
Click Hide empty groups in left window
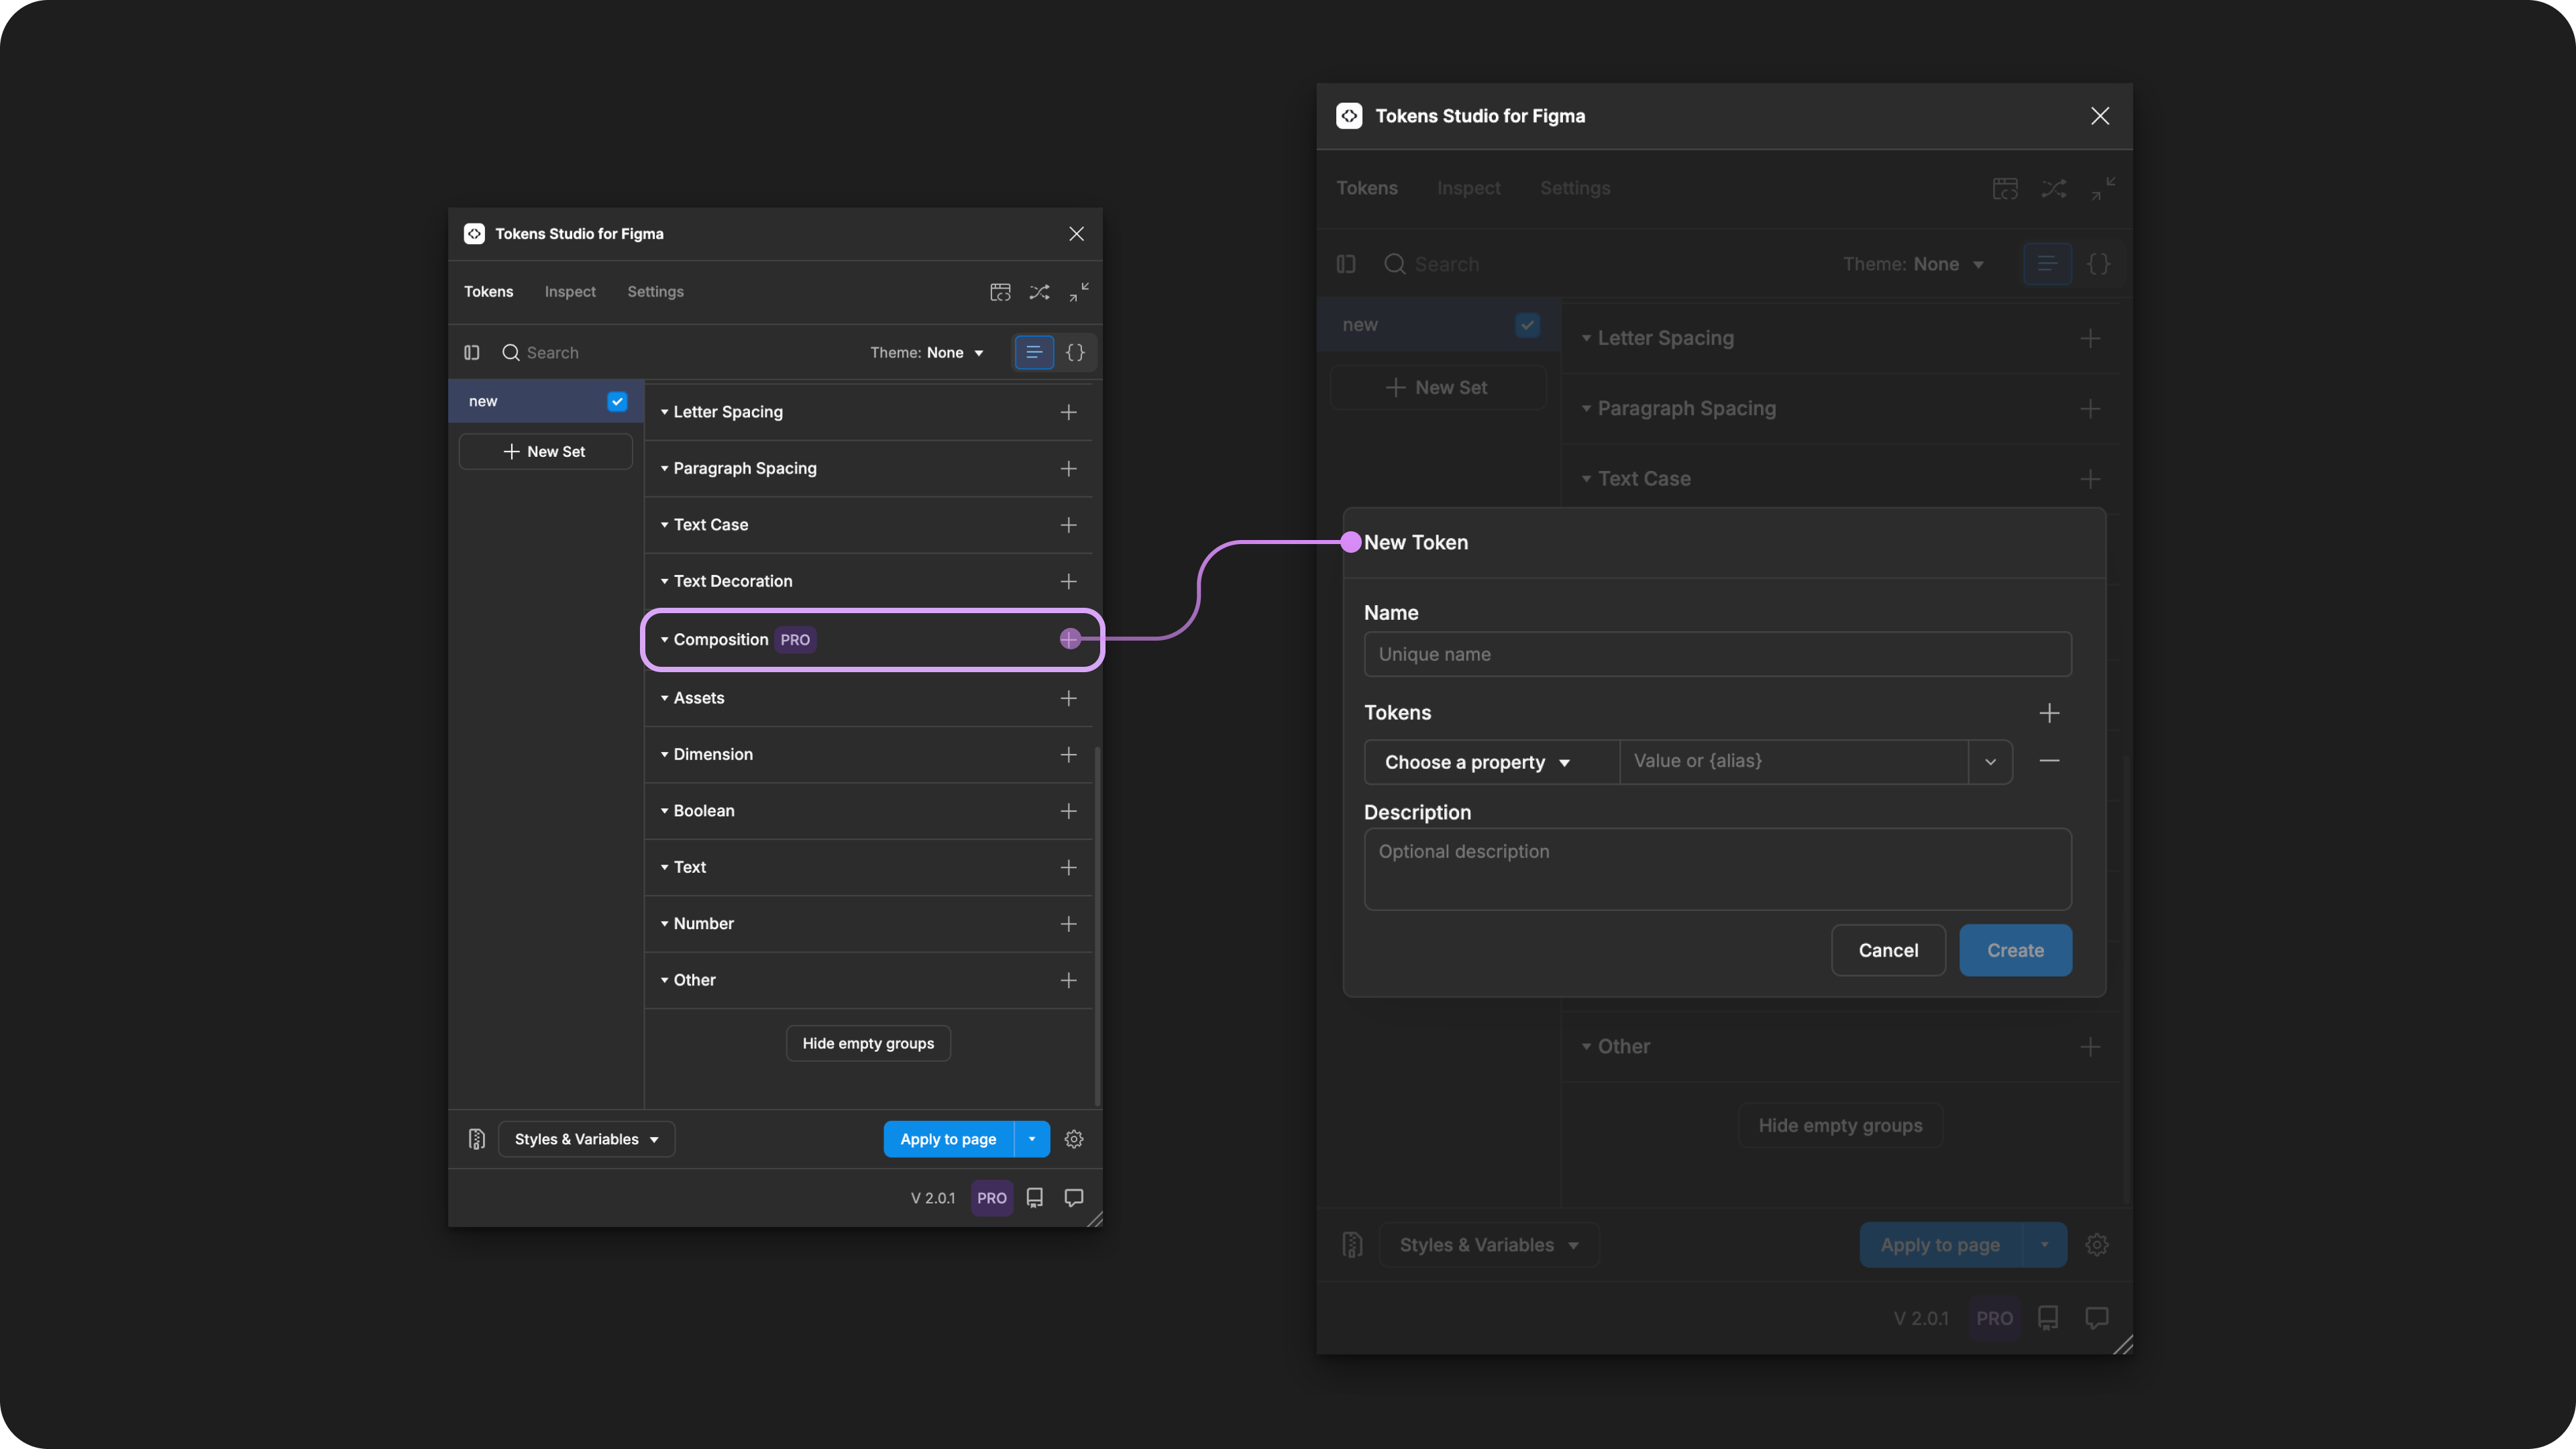pos(868,1043)
